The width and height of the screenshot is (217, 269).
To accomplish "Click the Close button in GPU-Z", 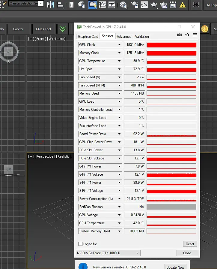I will 187,253.
